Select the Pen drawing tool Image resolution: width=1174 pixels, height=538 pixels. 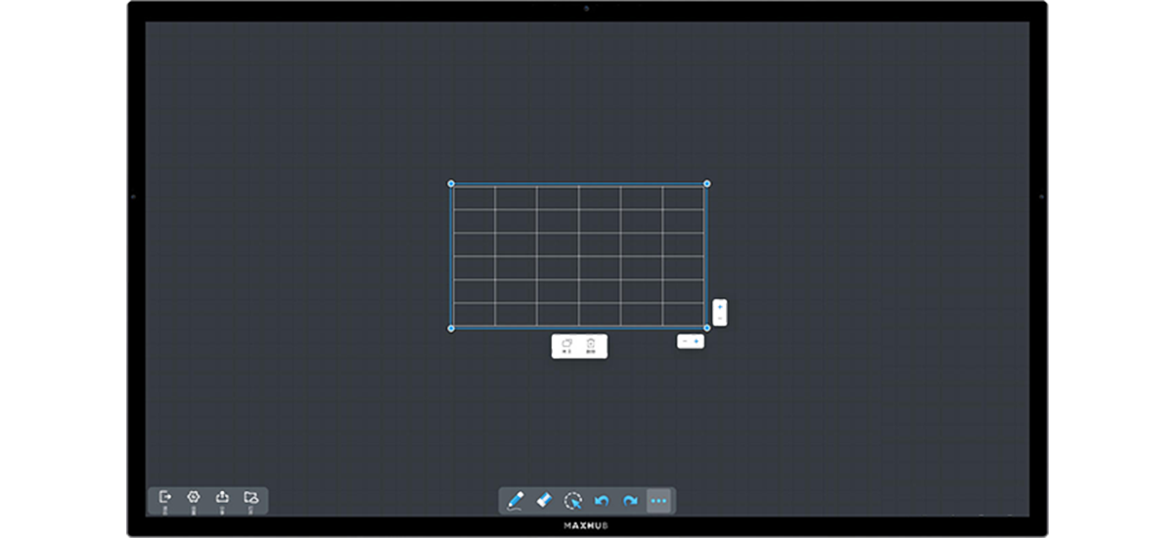click(x=516, y=500)
